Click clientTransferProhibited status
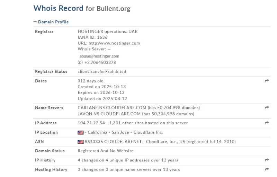This screenshot has width=277, height=177. click(x=102, y=72)
